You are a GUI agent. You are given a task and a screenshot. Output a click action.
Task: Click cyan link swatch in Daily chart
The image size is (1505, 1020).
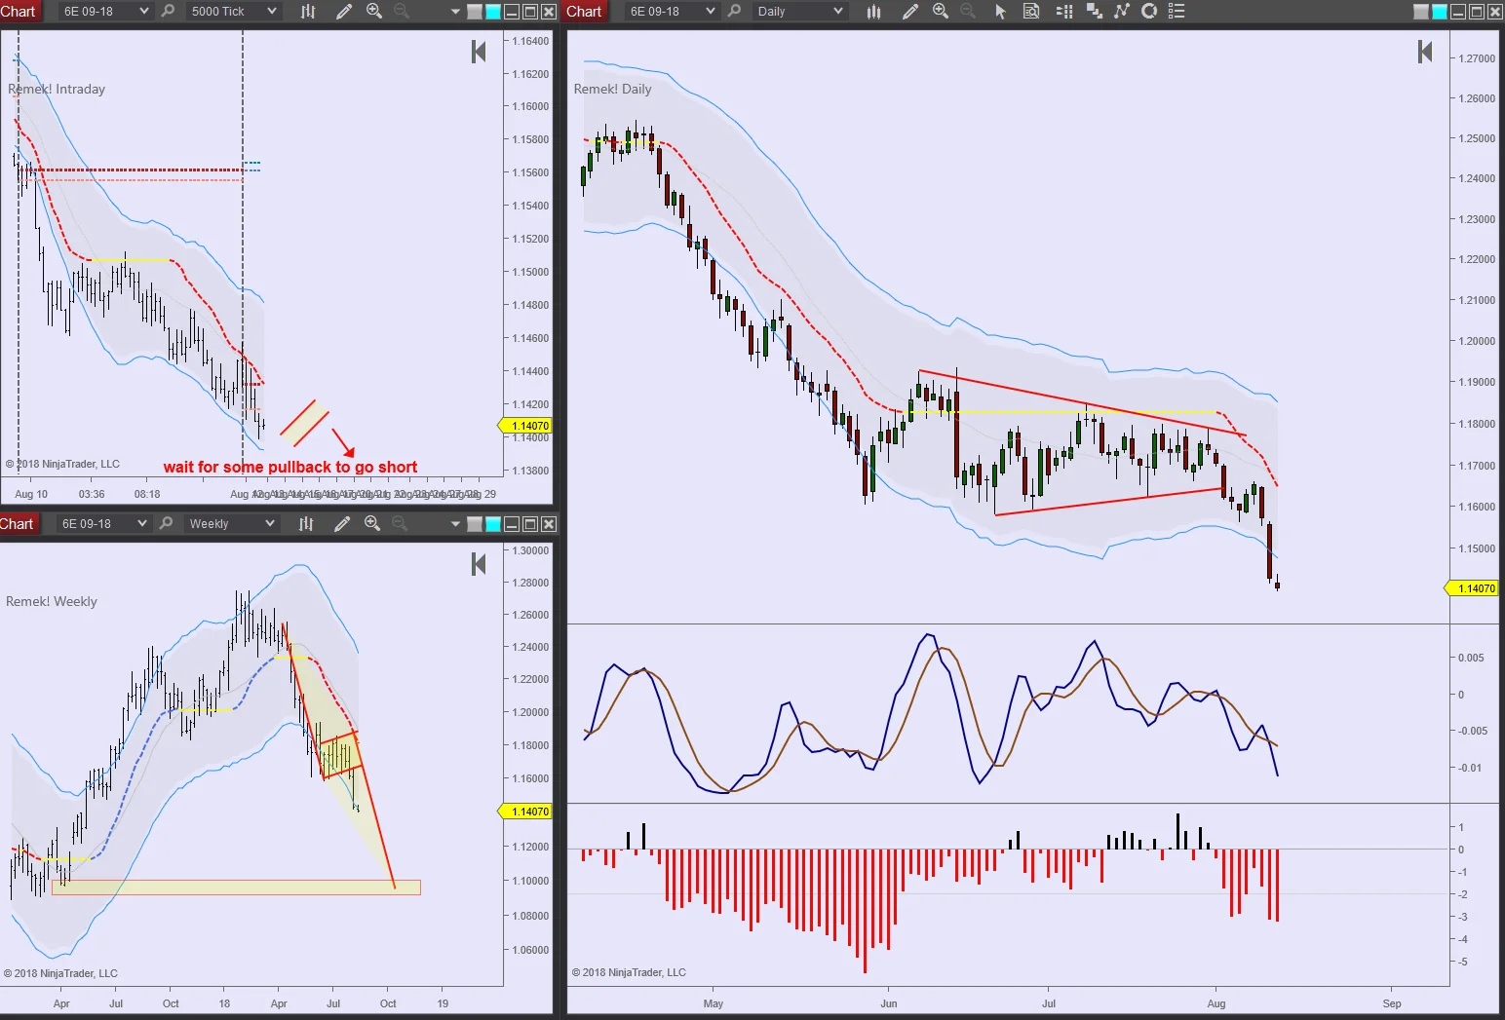click(x=1440, y=12)
